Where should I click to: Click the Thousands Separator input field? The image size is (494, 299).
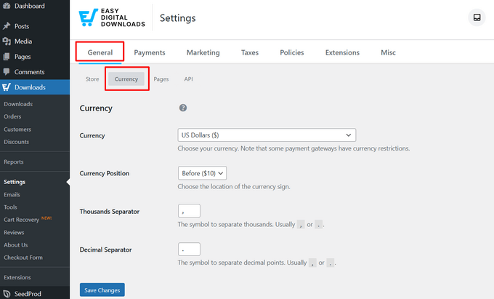[x=189, y=211]
